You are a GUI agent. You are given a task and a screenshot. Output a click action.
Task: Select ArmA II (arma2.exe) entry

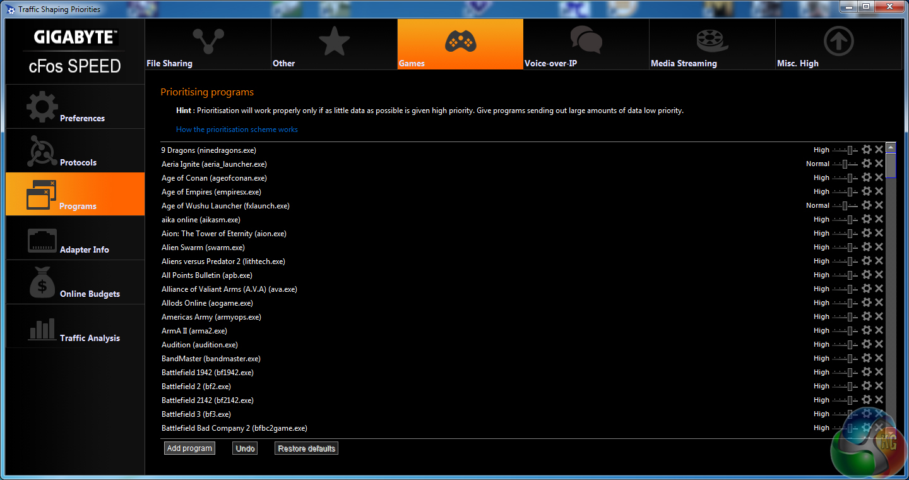523,331
